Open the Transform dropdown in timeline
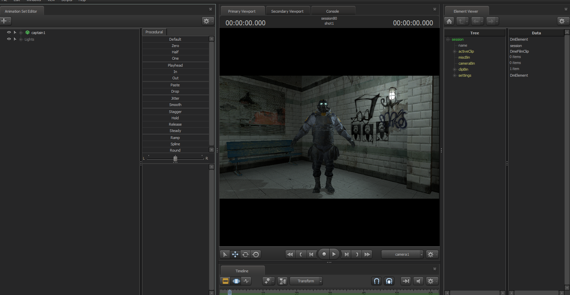 click(306, 281)
